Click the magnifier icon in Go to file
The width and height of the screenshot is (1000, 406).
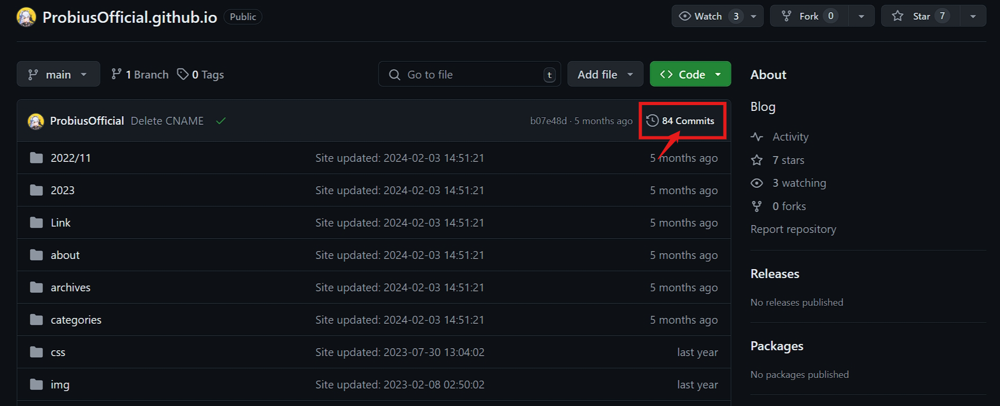[394, 74]
